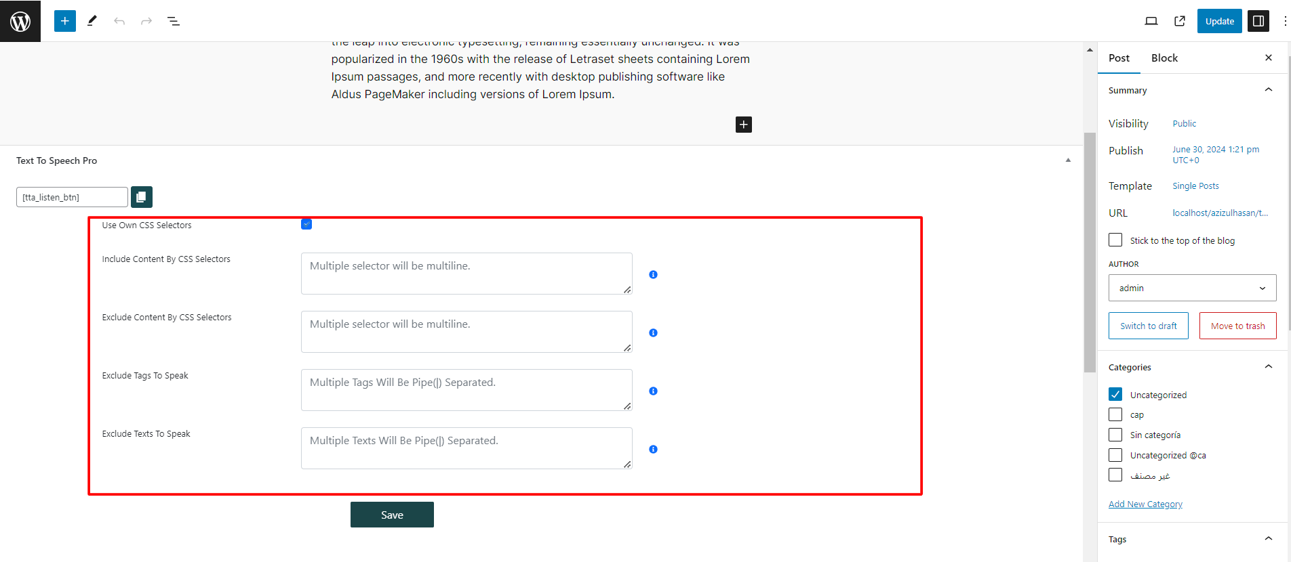Open the admin author dropdown

coord(1192,288)
